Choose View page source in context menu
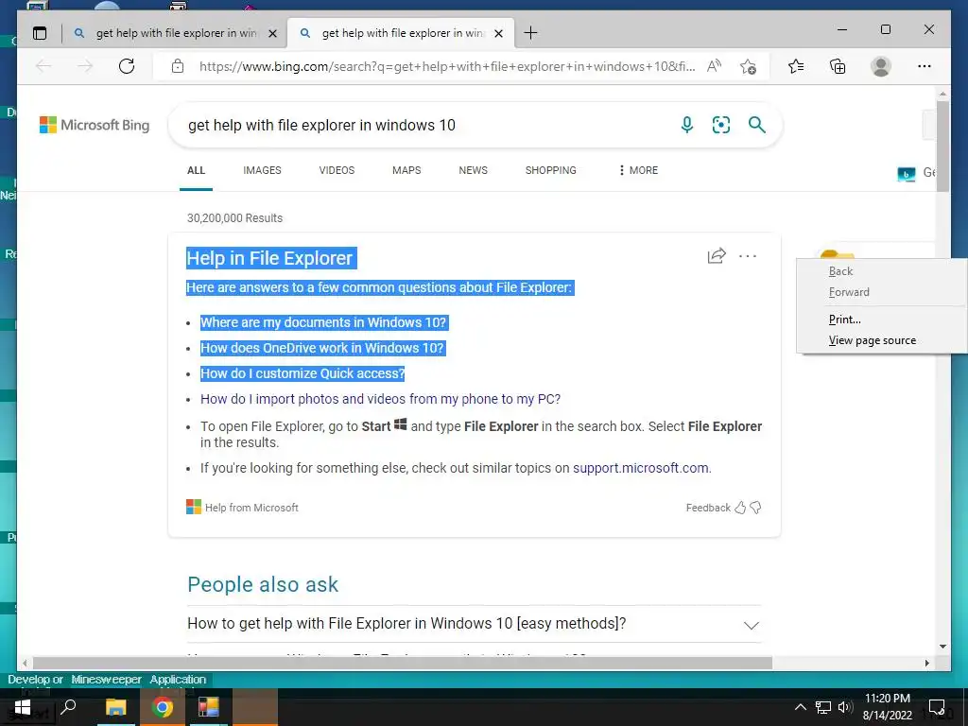The image size is (968, 726). click(x=883, y=340)
